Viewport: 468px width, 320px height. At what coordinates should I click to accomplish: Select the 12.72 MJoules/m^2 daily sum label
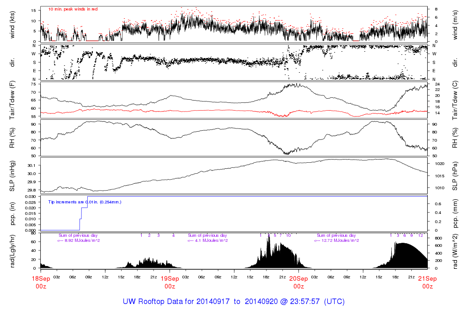point(337,240)
